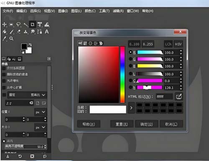Viewport: 209px width, 161px height.
Task: Swap foreground and background colors arrow
Action: click(30, 45)
